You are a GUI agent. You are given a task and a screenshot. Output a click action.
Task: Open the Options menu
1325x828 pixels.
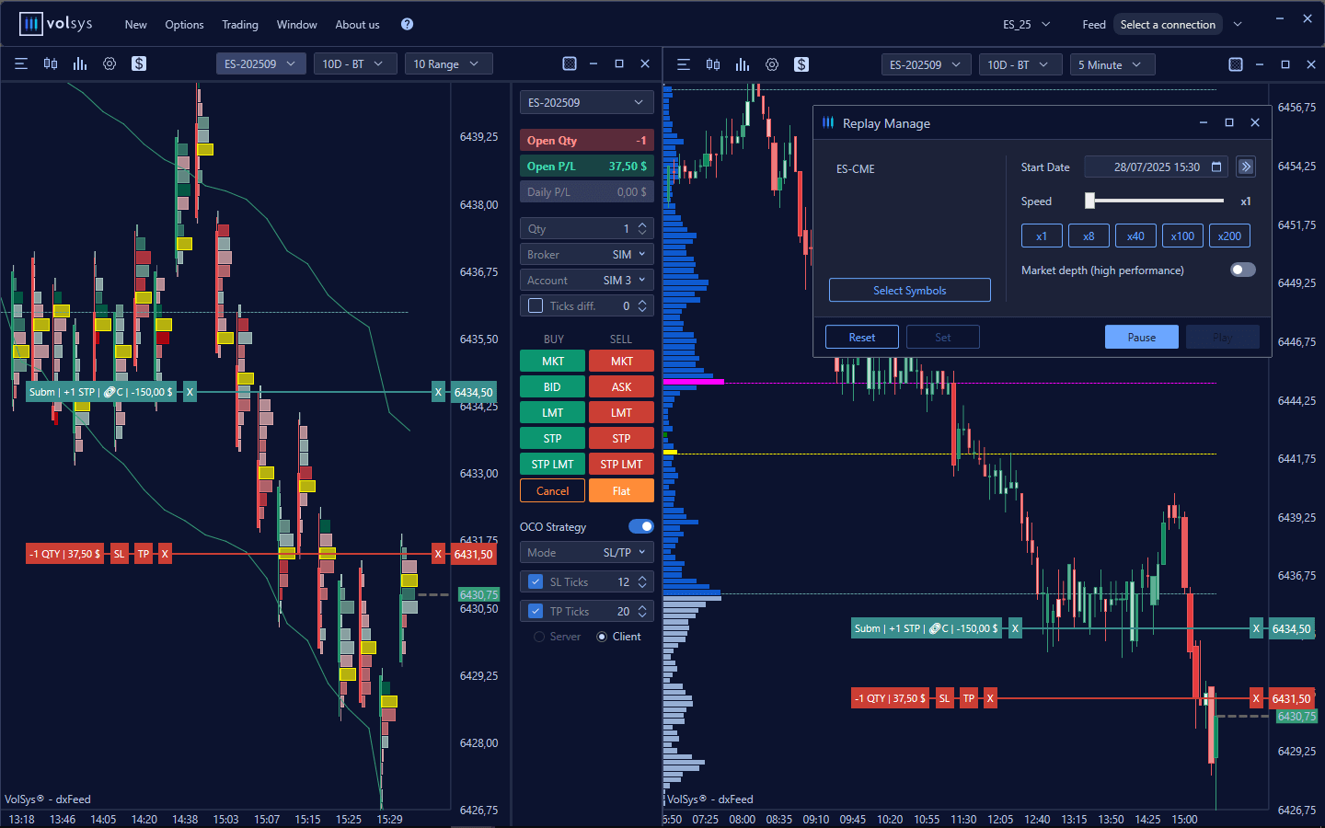[184, 25]
